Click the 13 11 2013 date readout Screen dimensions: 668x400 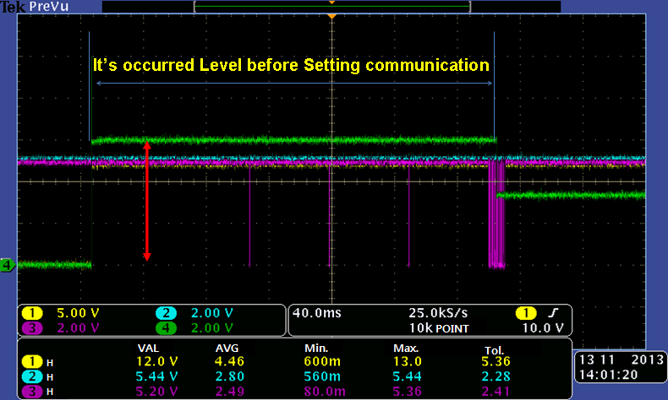click(621, 360)
